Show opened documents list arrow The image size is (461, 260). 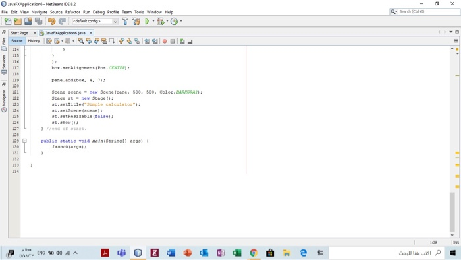[x=451, y=32]
